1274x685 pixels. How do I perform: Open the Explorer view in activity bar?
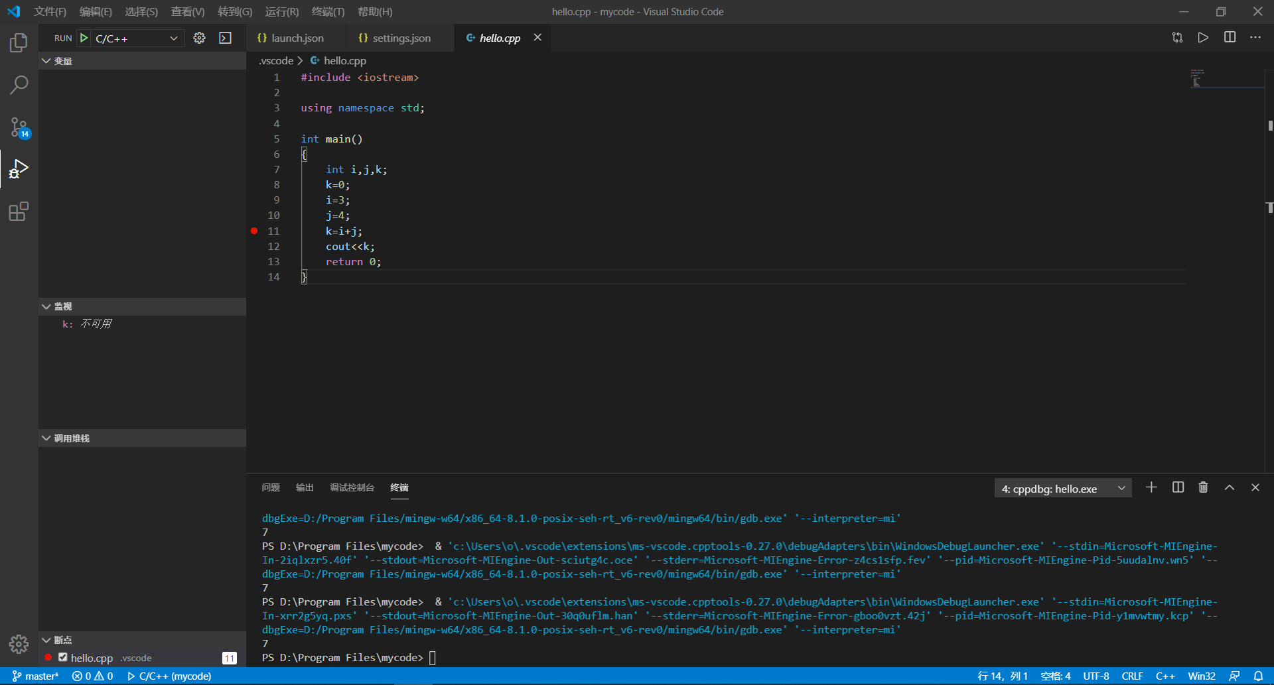[x=19, y=43]
